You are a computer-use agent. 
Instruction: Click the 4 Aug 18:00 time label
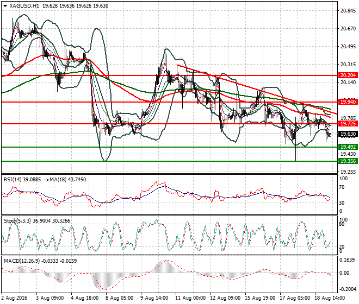click(x=84, y=298)
